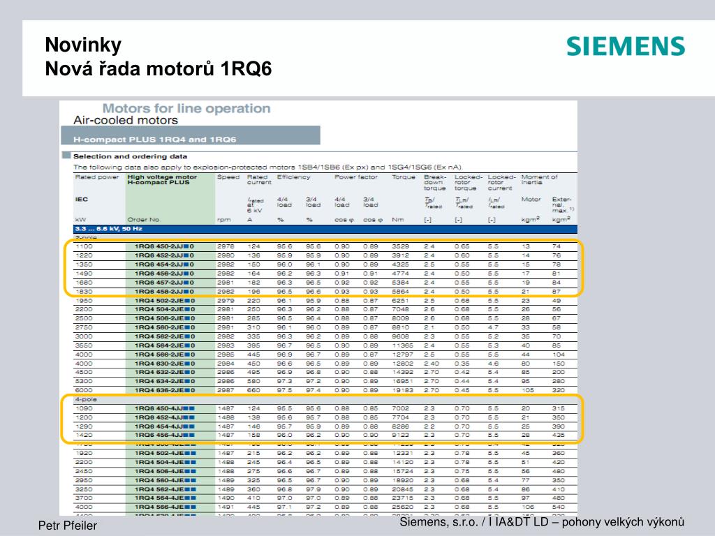Click the "Air-cooled motors" subheading
The width and height of the screenshot is (715, 536).
coord(126,120)
